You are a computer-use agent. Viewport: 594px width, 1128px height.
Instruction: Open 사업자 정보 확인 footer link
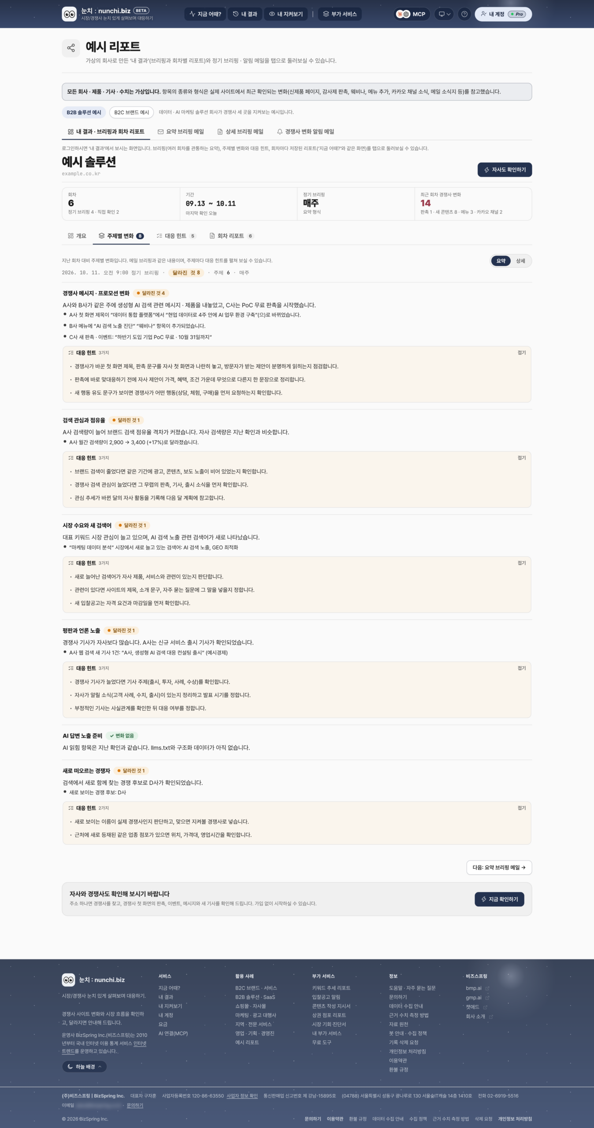click(242, 1096)
